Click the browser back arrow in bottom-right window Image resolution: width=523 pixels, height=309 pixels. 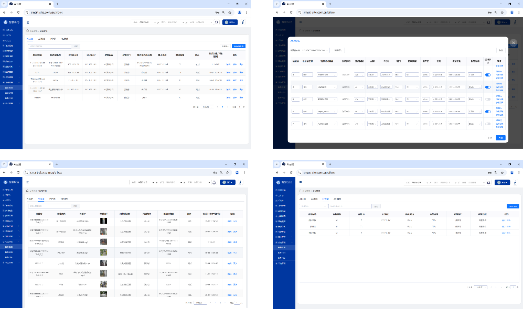pyautogui.click(x=277, y=172)
